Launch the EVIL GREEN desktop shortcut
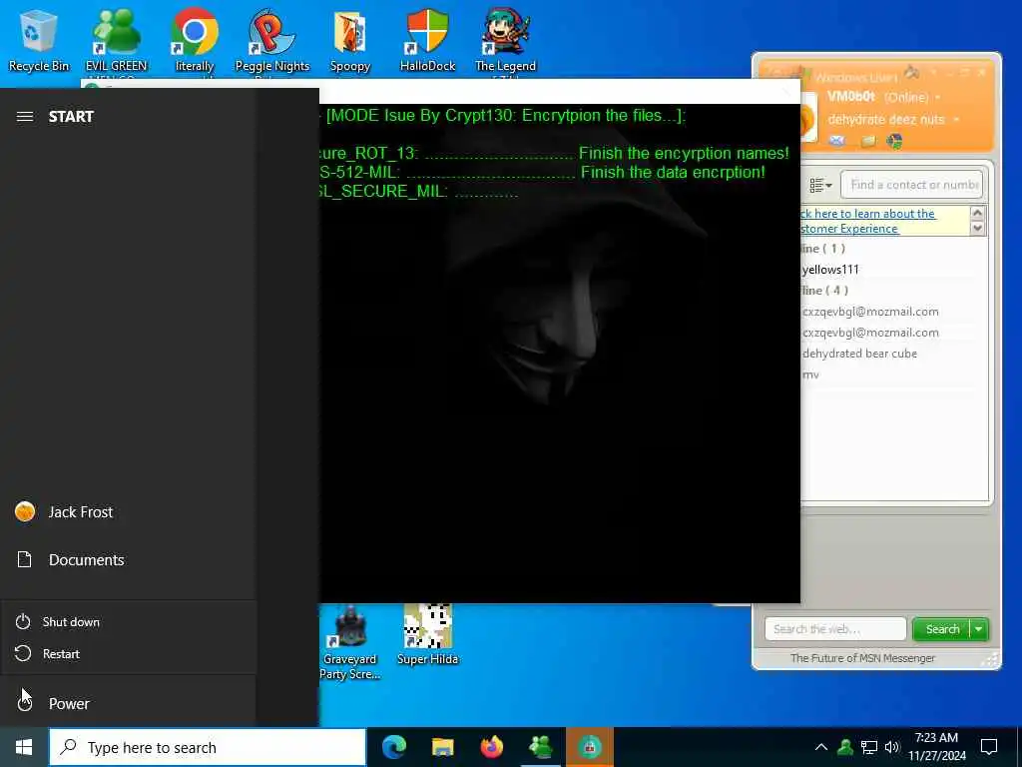 (x=116, y=40)
